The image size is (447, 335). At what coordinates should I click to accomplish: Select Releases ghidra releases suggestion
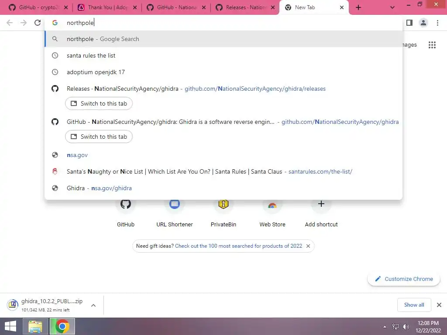[x=223, y=89]
